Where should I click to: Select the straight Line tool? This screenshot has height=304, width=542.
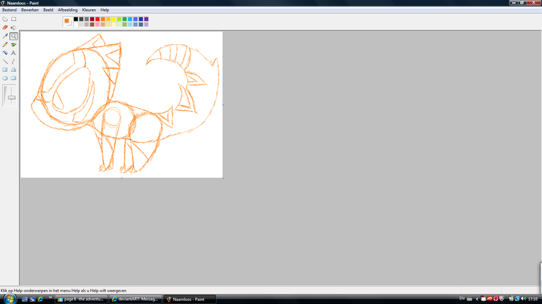[5, 61]
